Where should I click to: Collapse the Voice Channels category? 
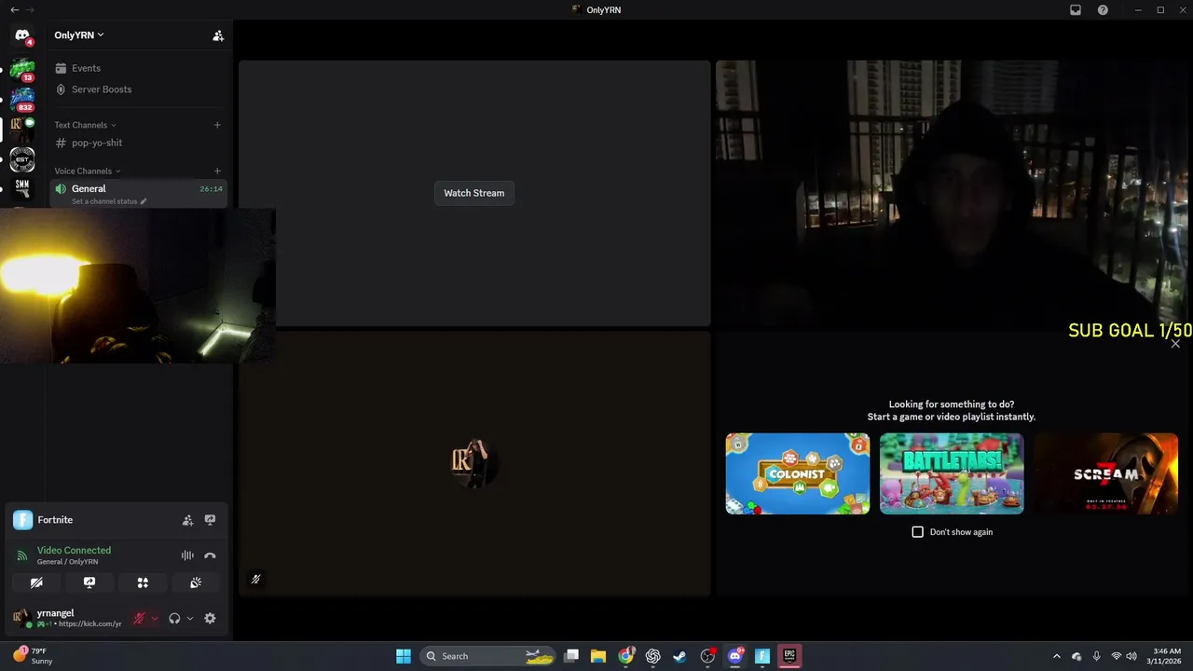coord(88,171)
